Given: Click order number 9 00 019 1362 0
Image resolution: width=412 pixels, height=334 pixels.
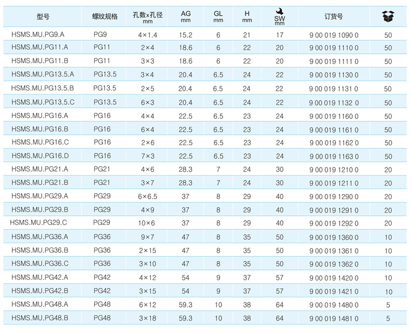Looking at the screenshot, I should coord(334,264).
